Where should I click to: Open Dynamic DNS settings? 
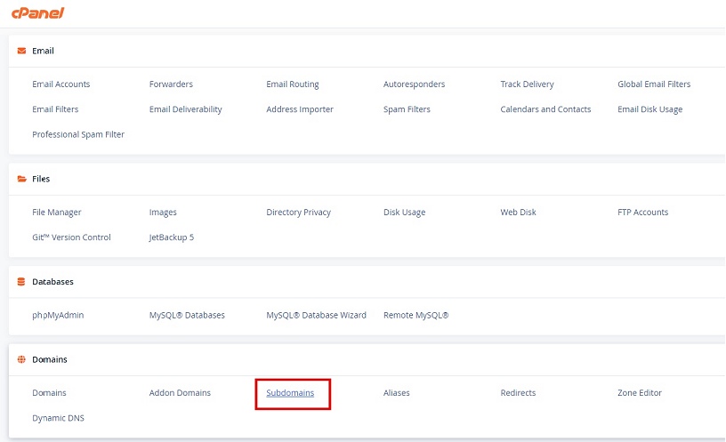(58, 417)
